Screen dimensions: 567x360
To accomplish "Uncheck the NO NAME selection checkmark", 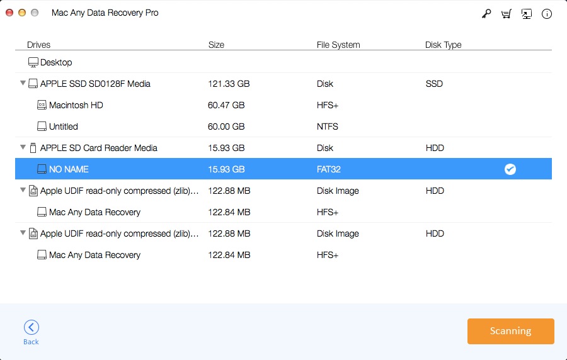I will 510,169.
